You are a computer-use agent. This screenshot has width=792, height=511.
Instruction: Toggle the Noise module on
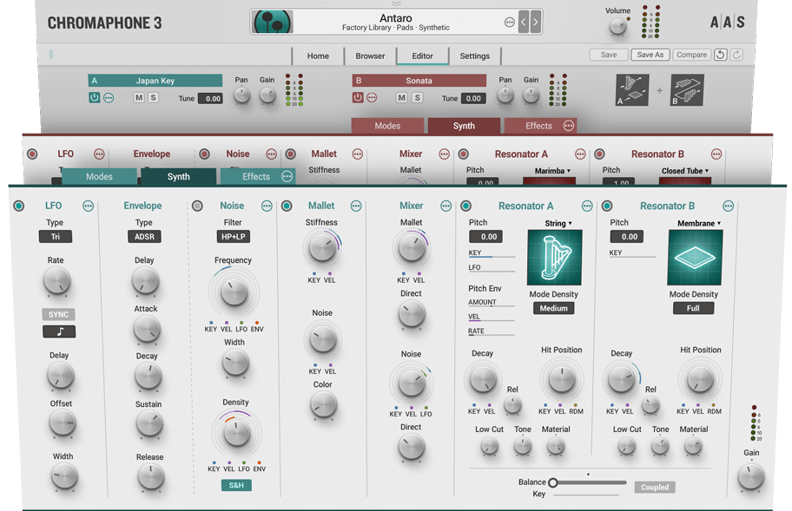click(197, 206)
